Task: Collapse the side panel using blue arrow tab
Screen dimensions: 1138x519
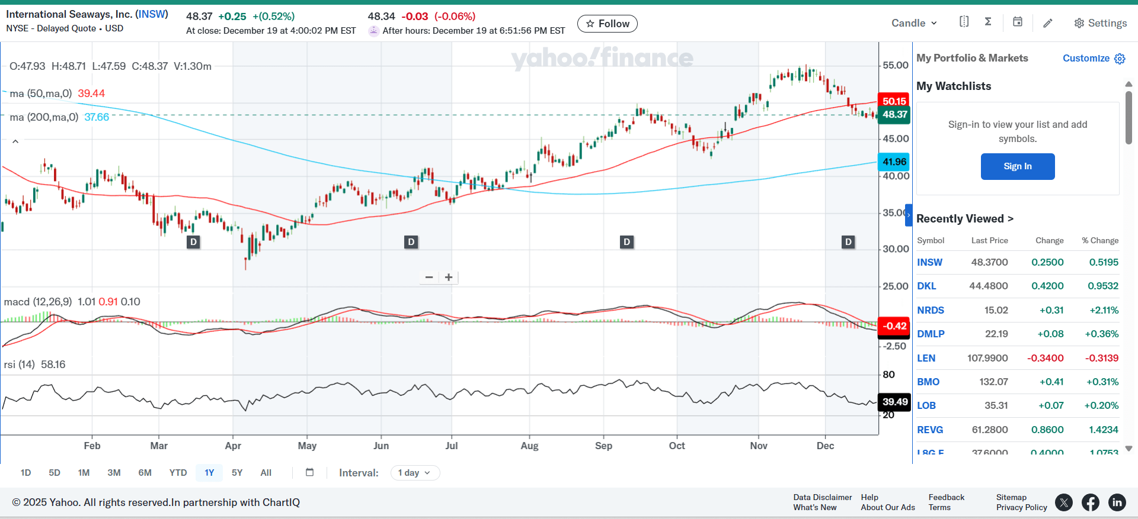Action: coord(908,215)
